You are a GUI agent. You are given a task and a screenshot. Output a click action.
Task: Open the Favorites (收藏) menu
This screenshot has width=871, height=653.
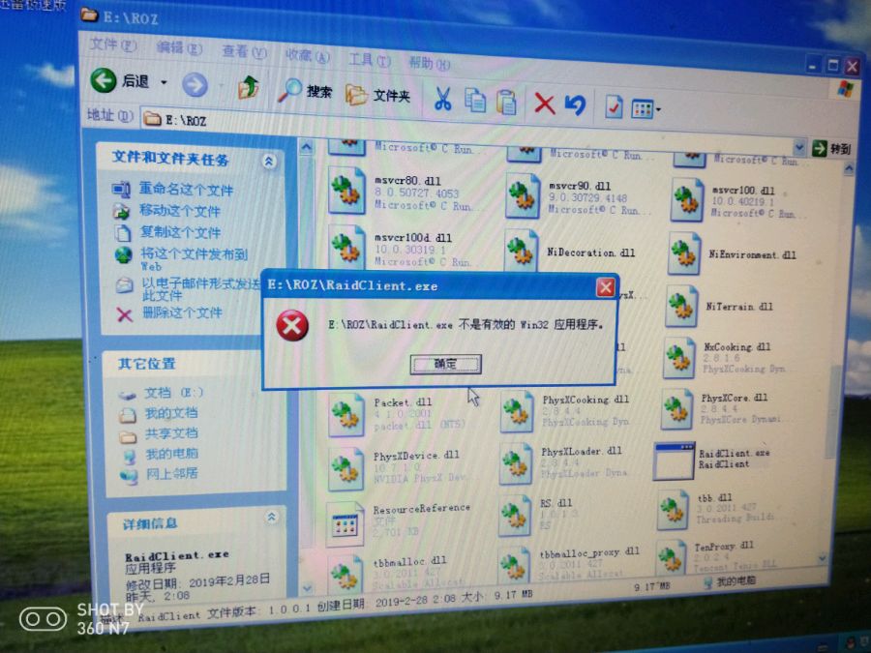coord(307,55)
